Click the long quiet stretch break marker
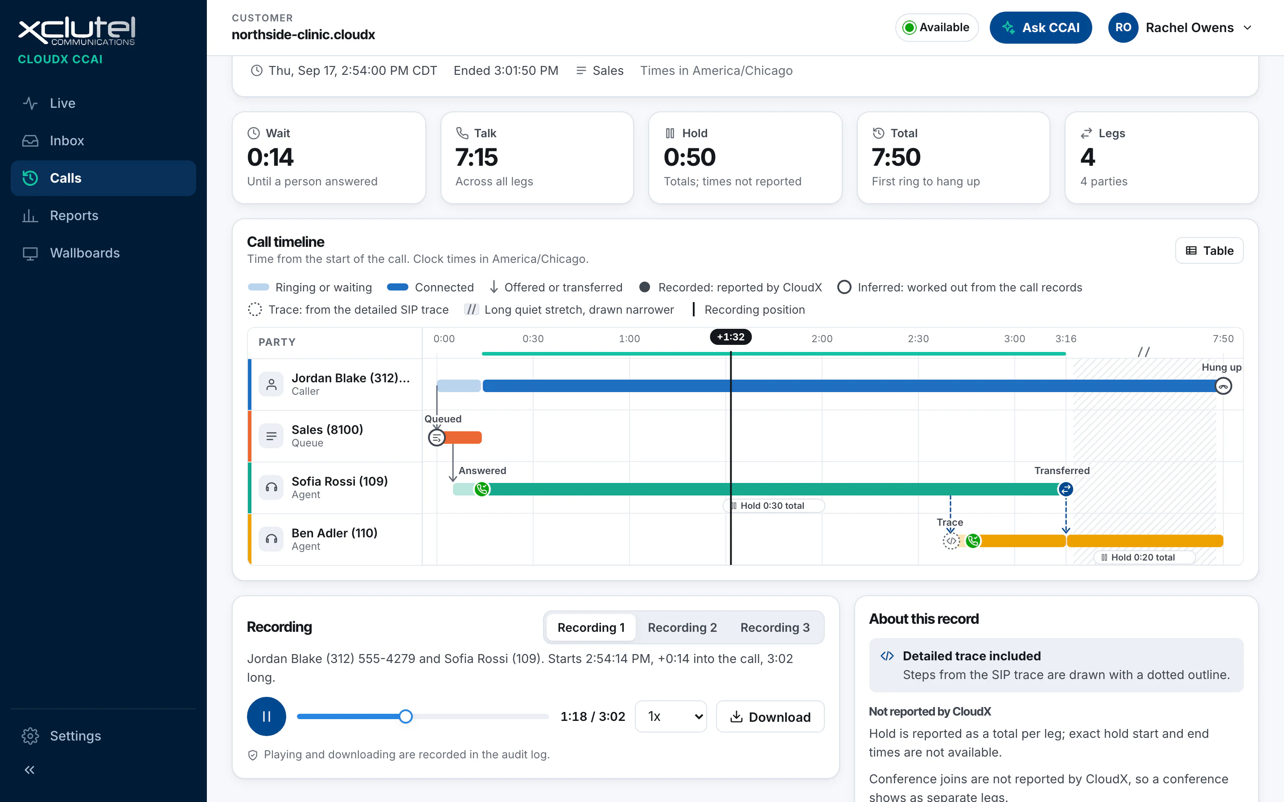 coord(1144,352)
